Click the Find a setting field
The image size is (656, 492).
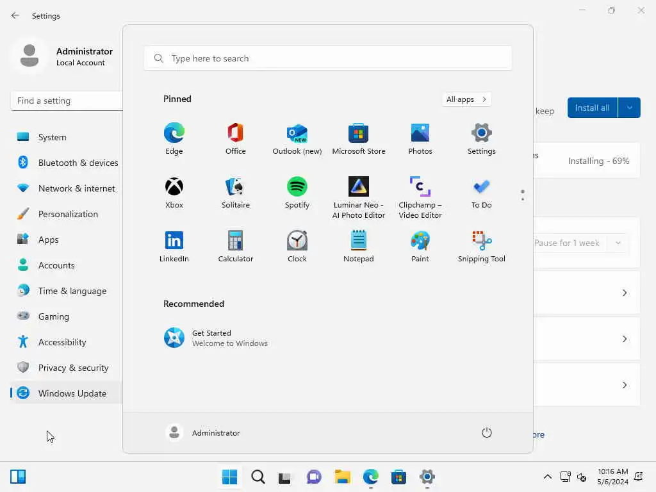[x=67, y=101]
